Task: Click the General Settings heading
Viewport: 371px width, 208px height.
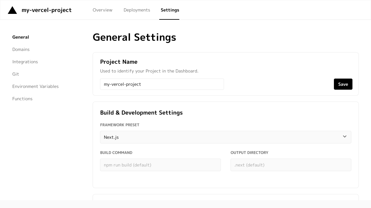Action: pyautogui.click(x=134, y=37)
